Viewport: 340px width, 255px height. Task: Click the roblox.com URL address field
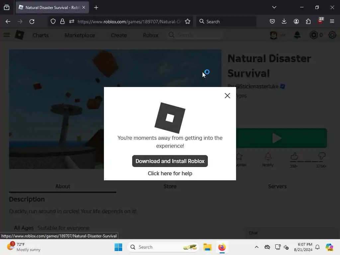129,22
